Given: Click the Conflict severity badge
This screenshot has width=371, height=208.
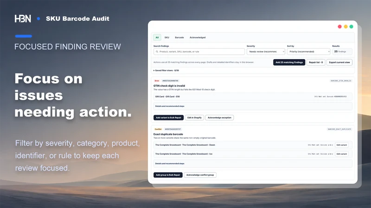Looking at the screenshot, I should point(158,129).
